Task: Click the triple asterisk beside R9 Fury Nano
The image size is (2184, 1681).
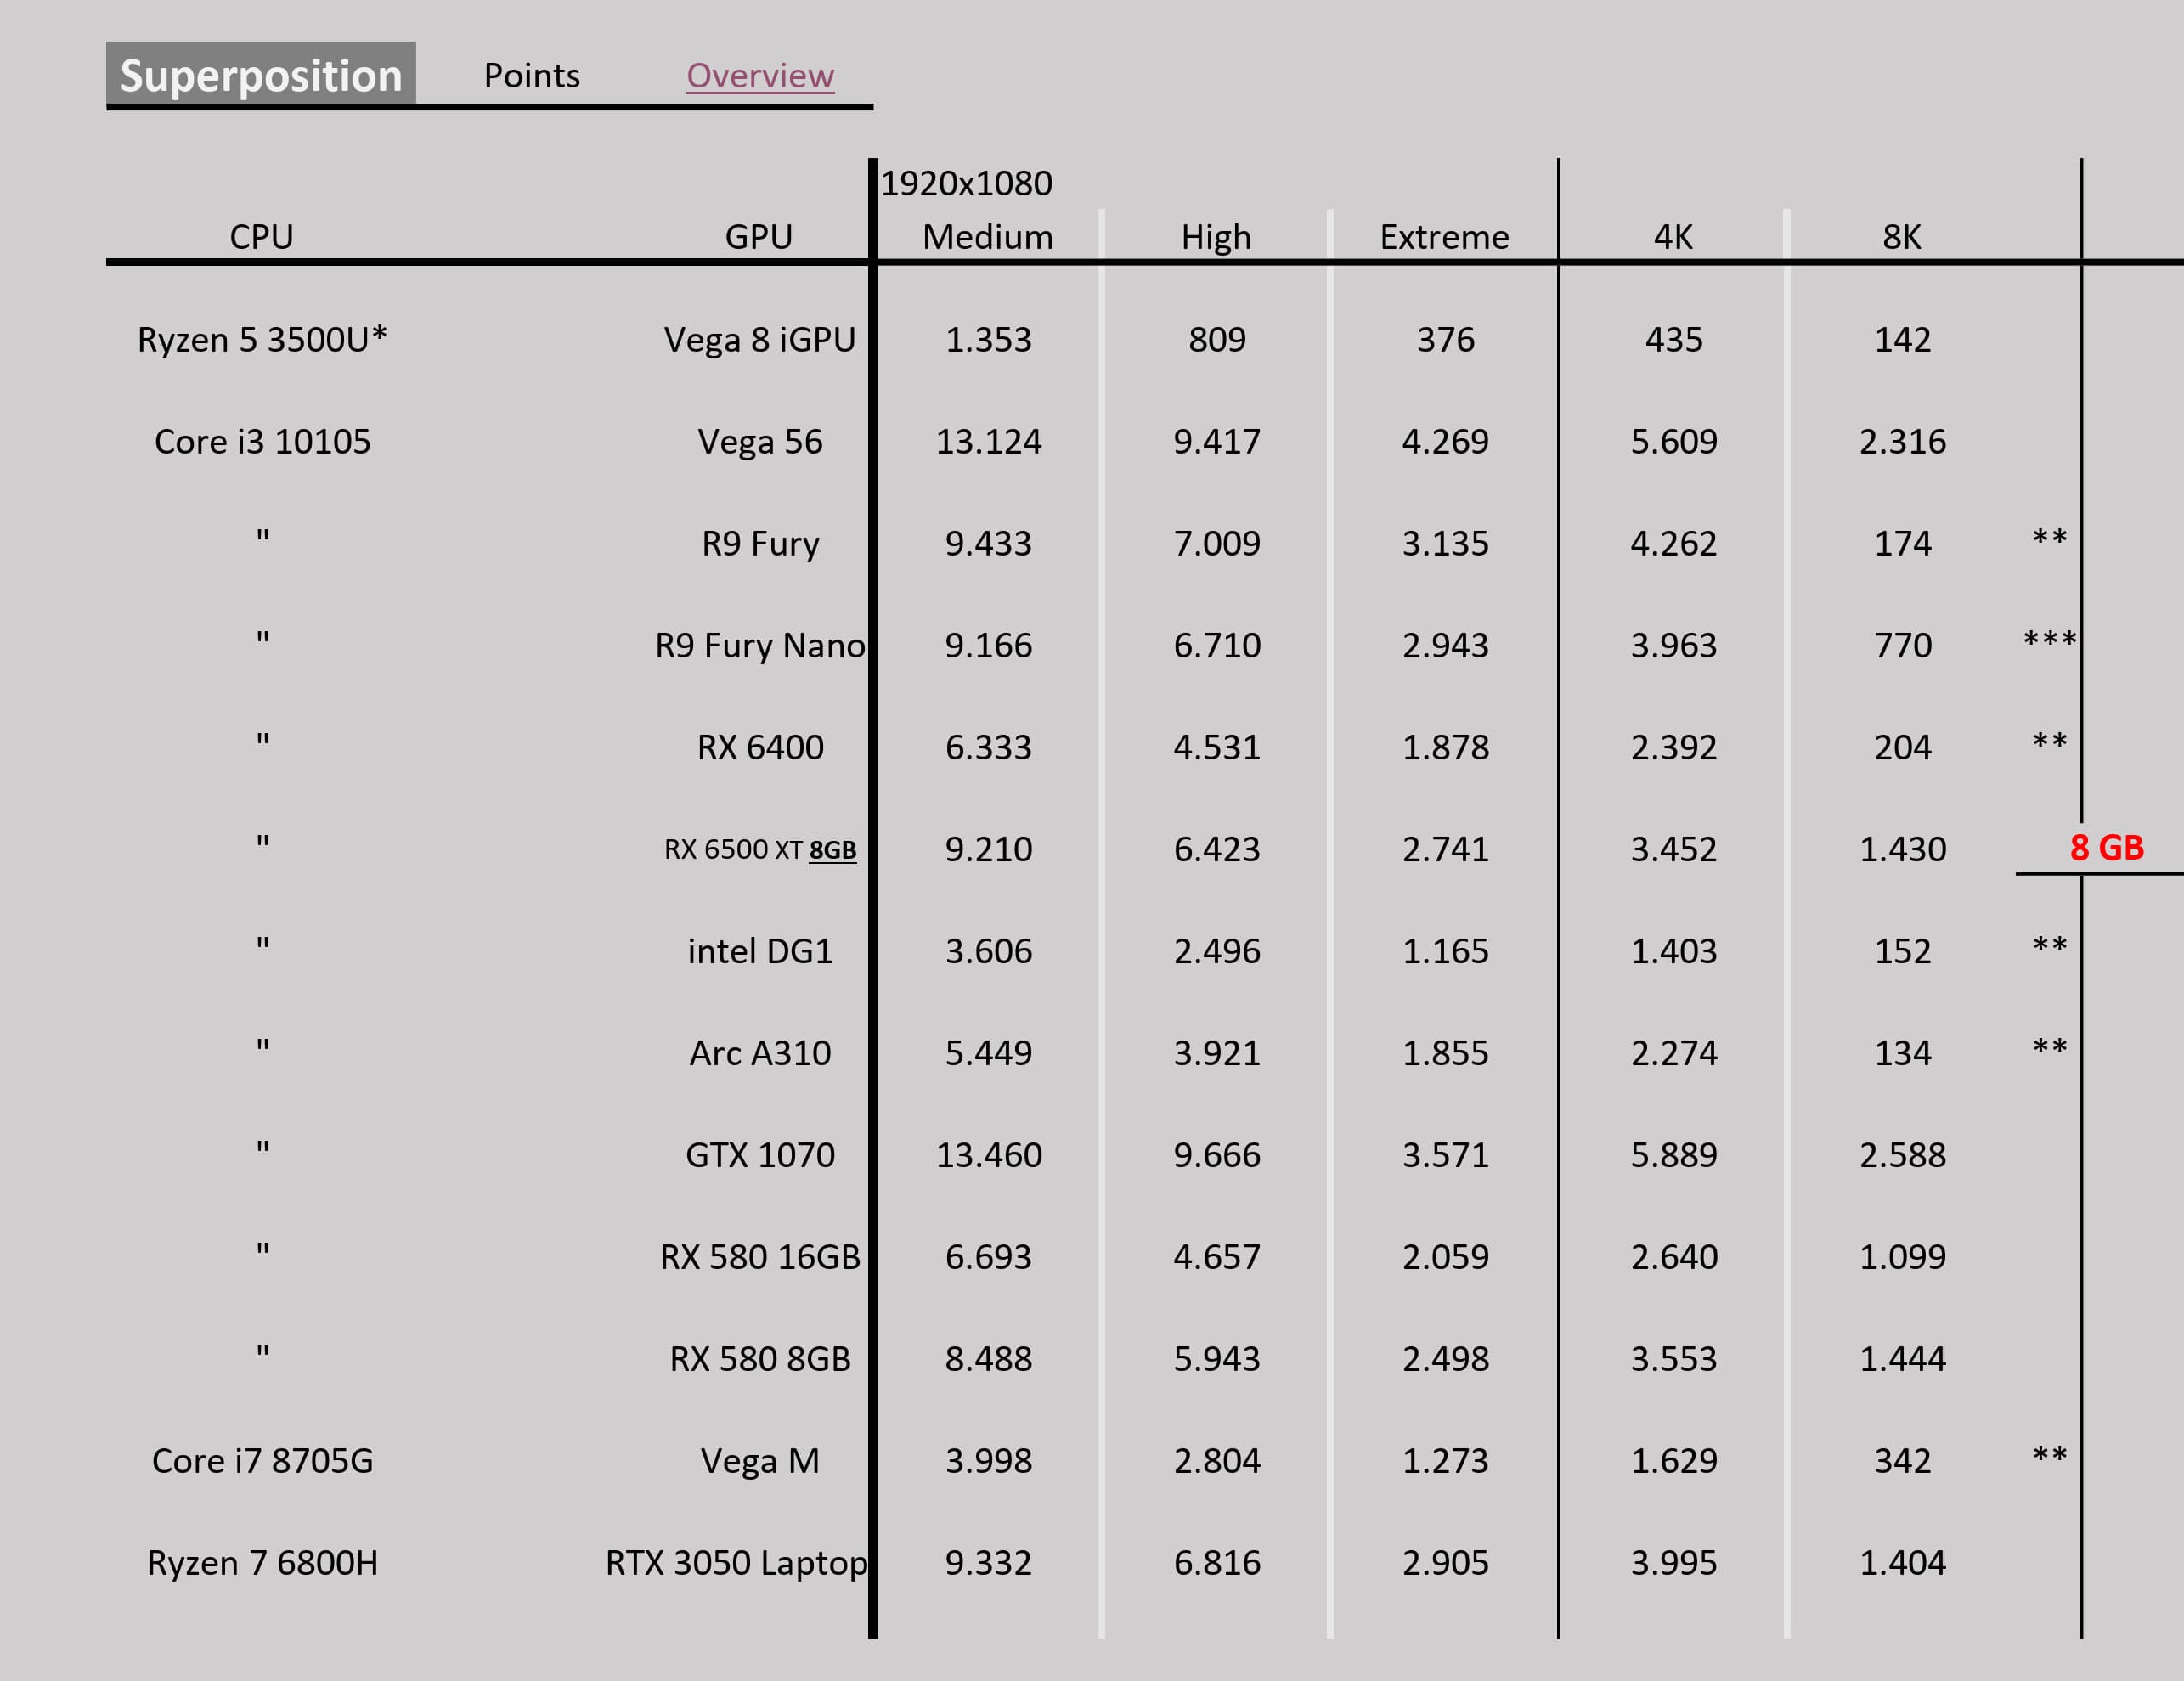Action: (x=2050, y=640)
